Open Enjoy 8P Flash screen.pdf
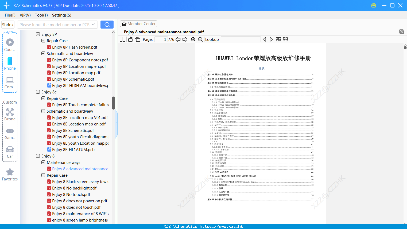 pos(72,47)
